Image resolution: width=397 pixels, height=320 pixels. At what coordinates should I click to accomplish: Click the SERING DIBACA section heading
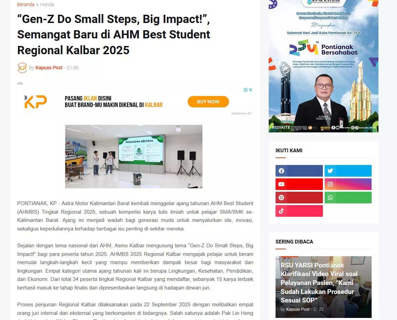coord(294,242)
